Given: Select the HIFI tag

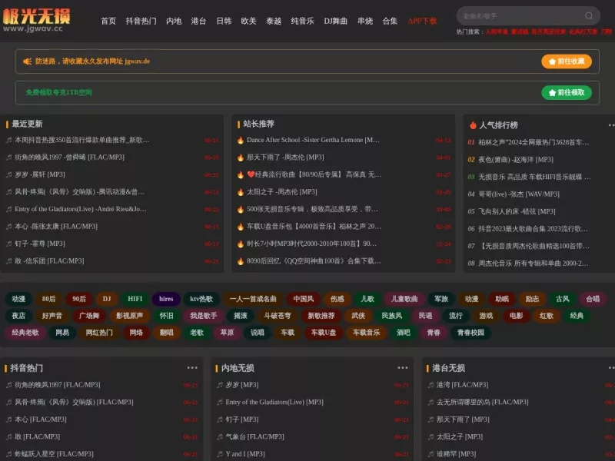Looking at the screenshot, I should click(x=135, y=299).
